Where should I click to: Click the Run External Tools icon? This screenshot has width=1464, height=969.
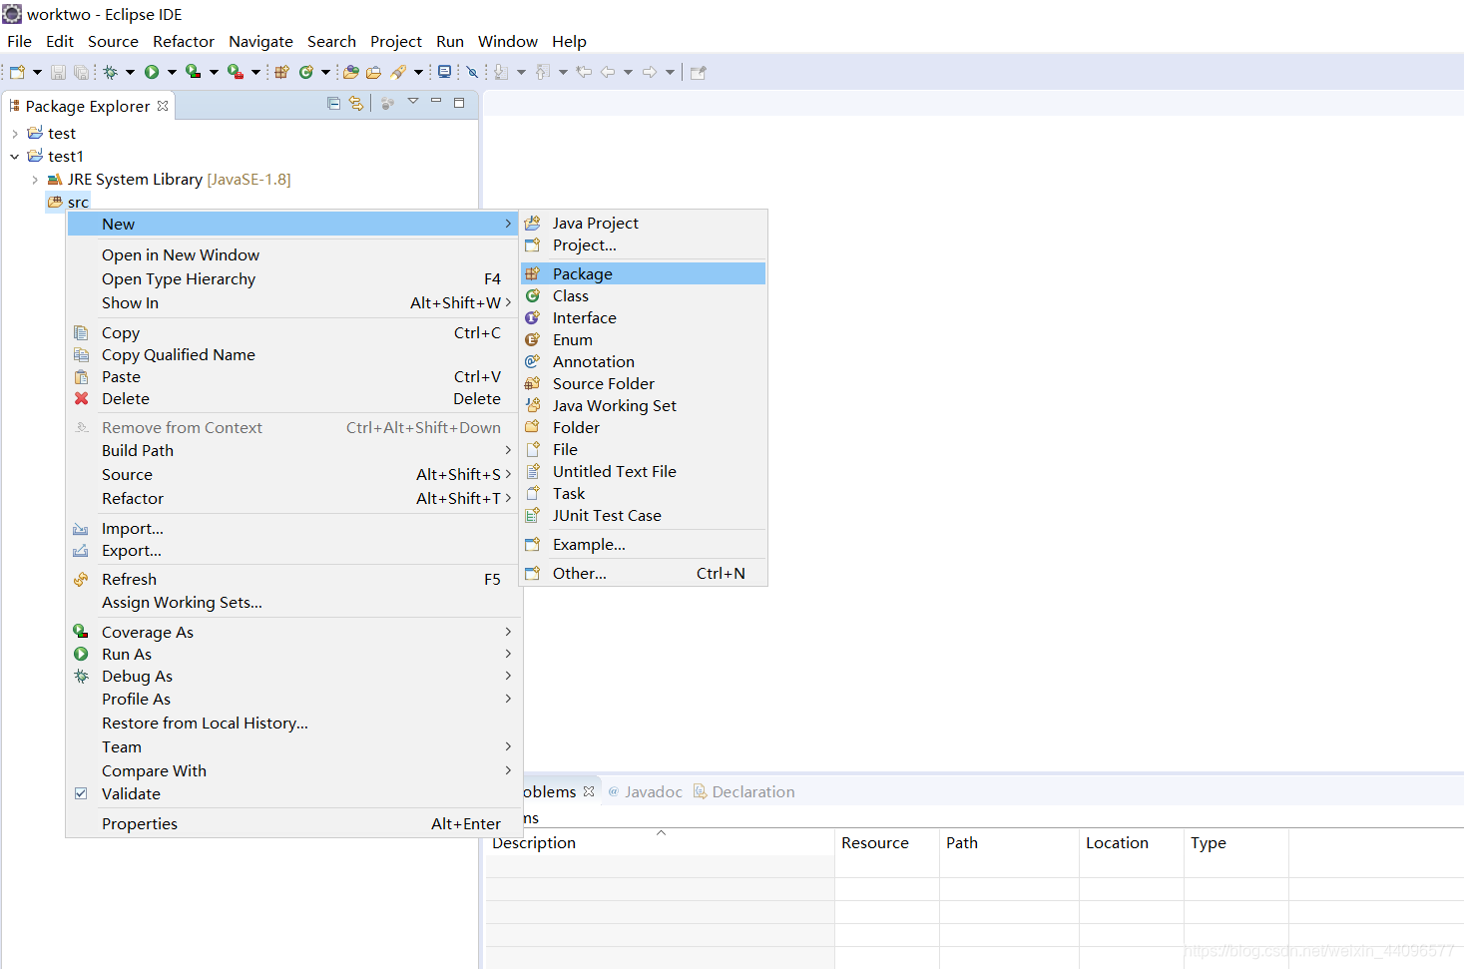coord(236,72)
